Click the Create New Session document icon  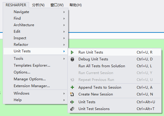[x=72, y=94]
